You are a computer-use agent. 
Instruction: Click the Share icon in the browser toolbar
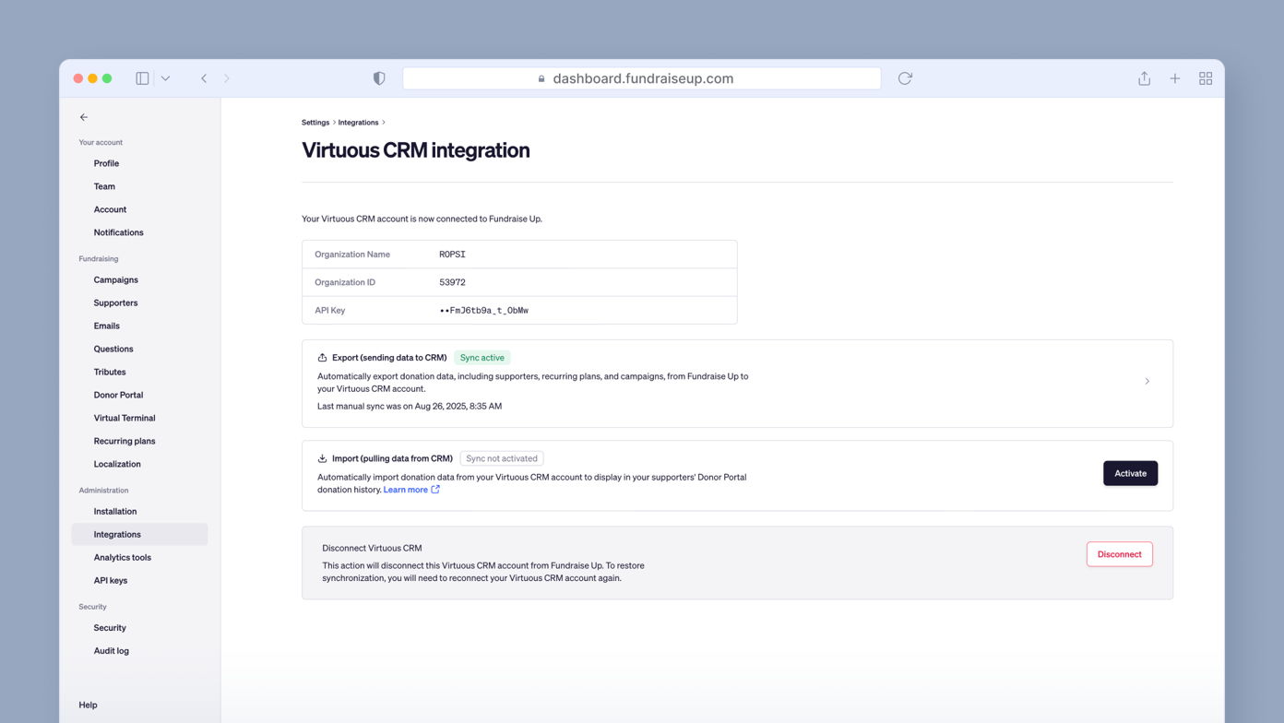point(1144,78)
